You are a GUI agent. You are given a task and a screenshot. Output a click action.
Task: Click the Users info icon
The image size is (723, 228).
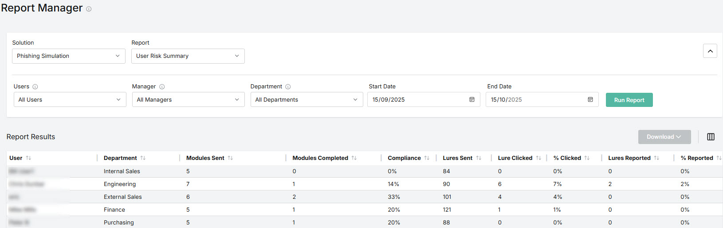(x=35, y=87)
